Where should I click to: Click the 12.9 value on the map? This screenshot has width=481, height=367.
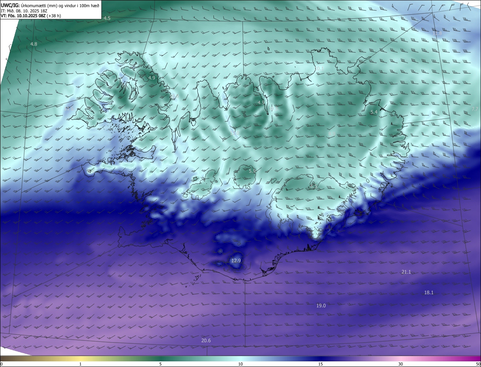click(x=236, y=261)
